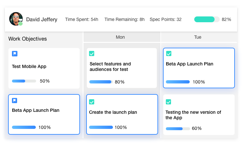Select the Mon column header

tap(120, 37)
